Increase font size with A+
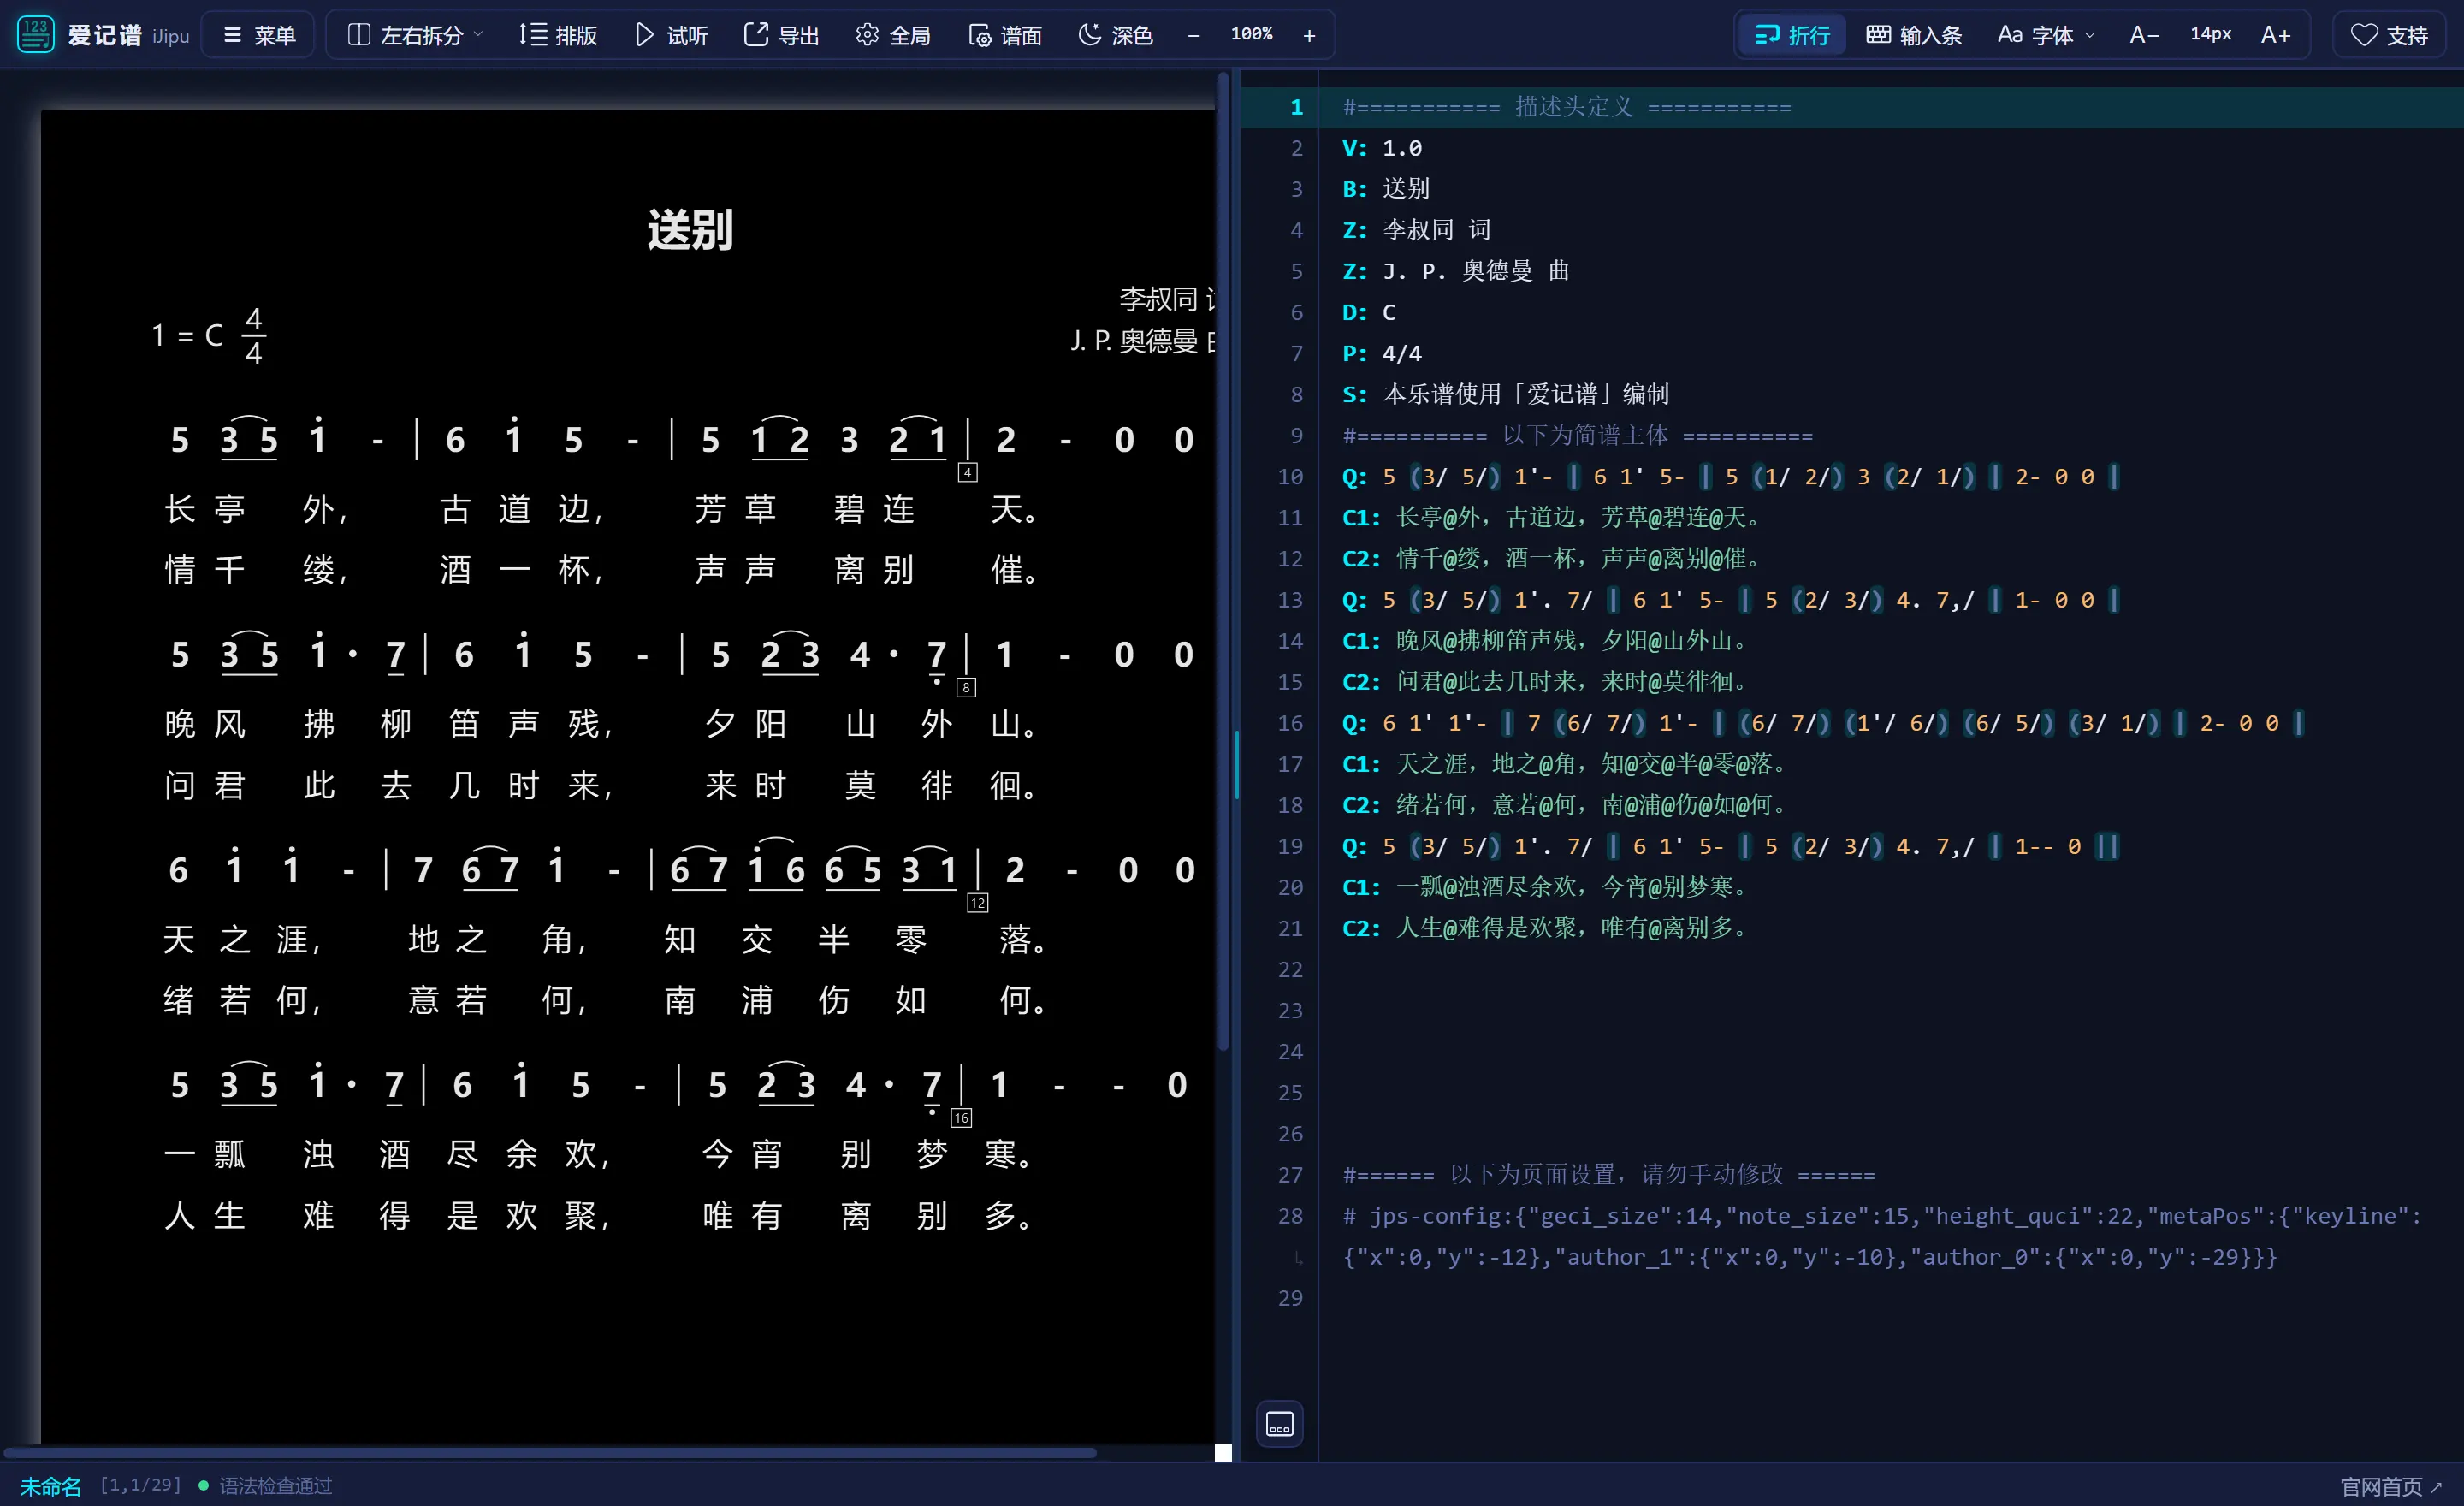 tap(2275, 35)
